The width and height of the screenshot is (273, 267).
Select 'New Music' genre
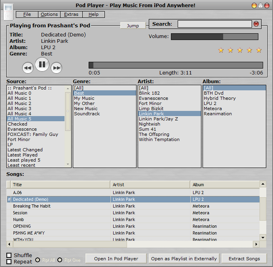tap(105, 108)
